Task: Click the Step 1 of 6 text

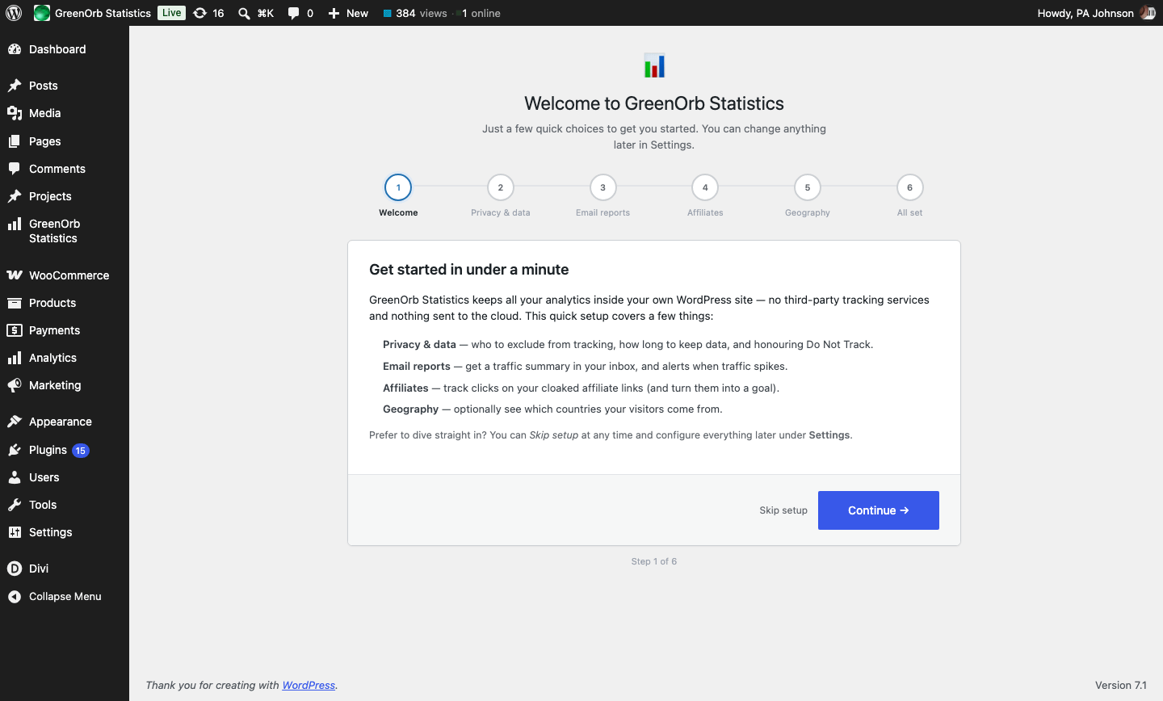Action: pyautogui.click(x=654, y=561)
